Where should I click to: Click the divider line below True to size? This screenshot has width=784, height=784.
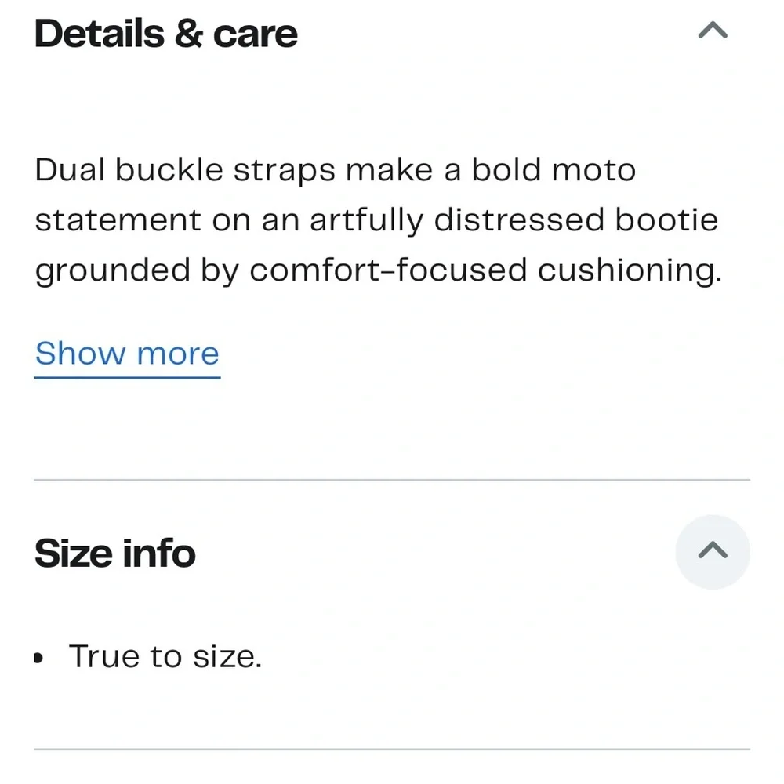click(x=392, y=749)
